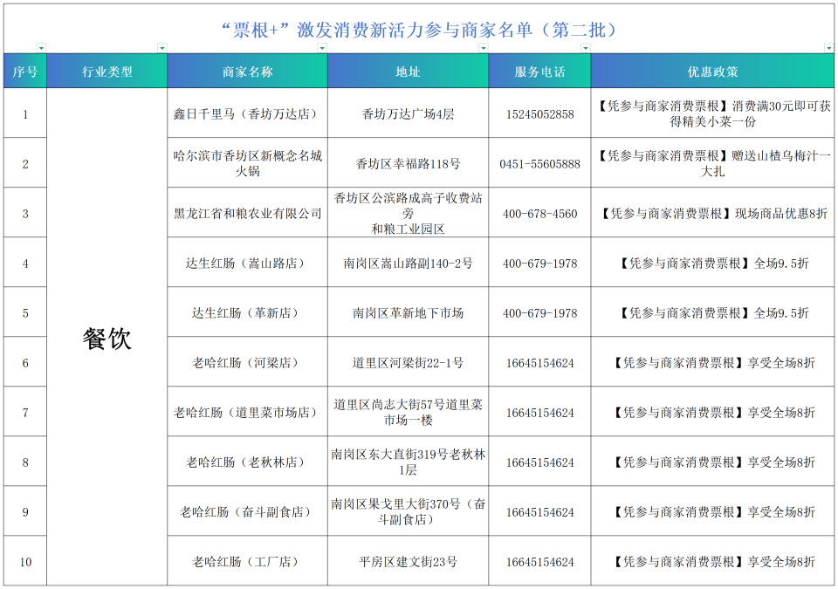Viewport: 838px width, 589px height.
Task: Select the 全场9.5折 policy for 革新店
Action: click(712, 312)
